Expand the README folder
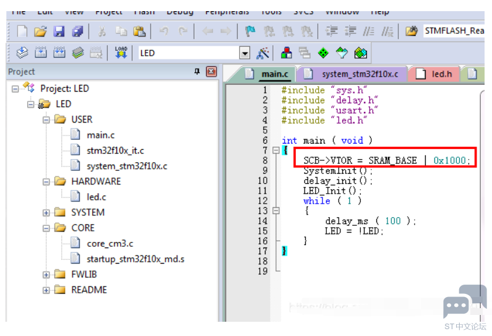The height and width of the screenshot is (336, 492). (x=46, y=290)
